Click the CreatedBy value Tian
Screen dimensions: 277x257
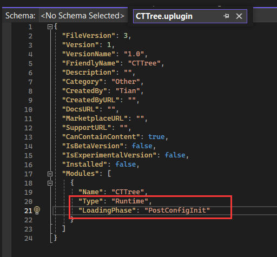[128, 91]
